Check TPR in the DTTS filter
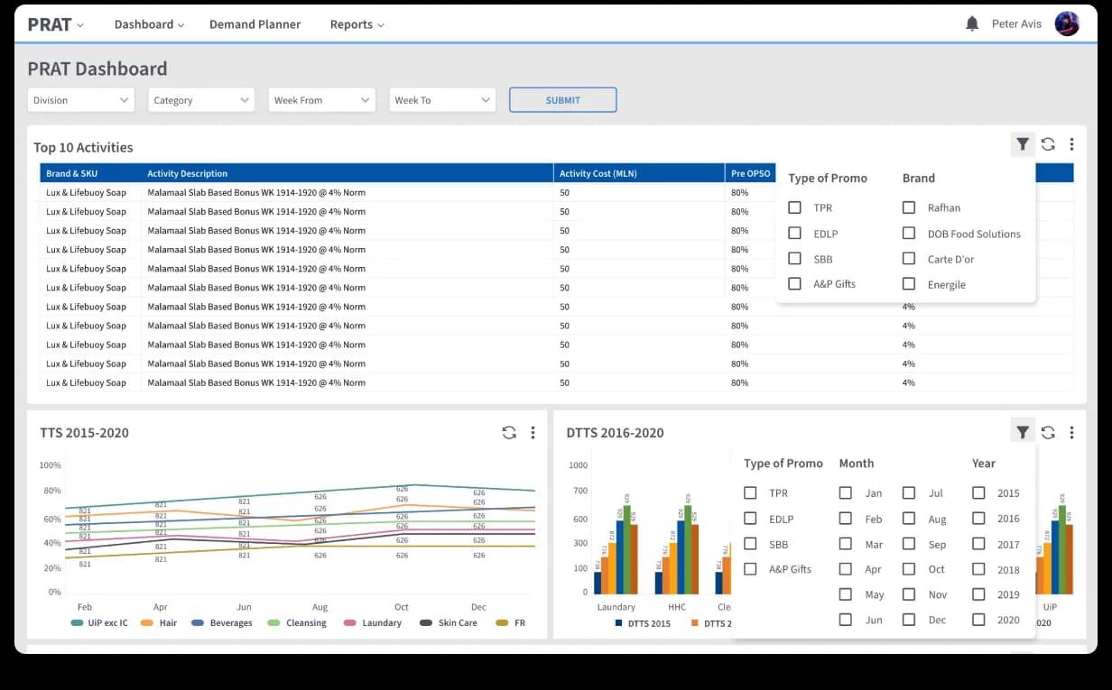 tap(750, 492)
